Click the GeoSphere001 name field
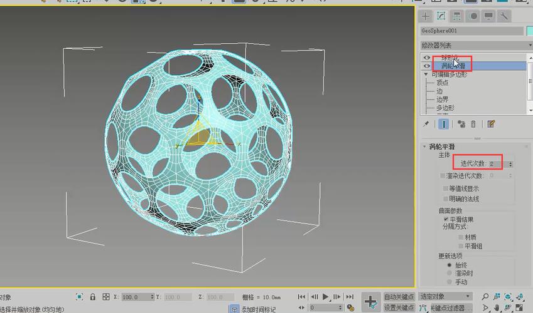Screen dimensions: 533x313 pos(472,31)
